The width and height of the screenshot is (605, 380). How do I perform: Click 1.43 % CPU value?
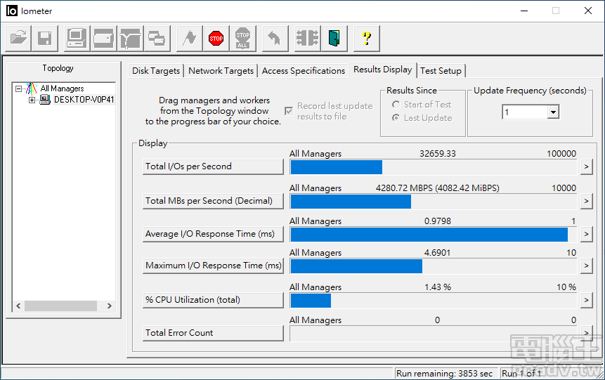[x=438, y=287]
